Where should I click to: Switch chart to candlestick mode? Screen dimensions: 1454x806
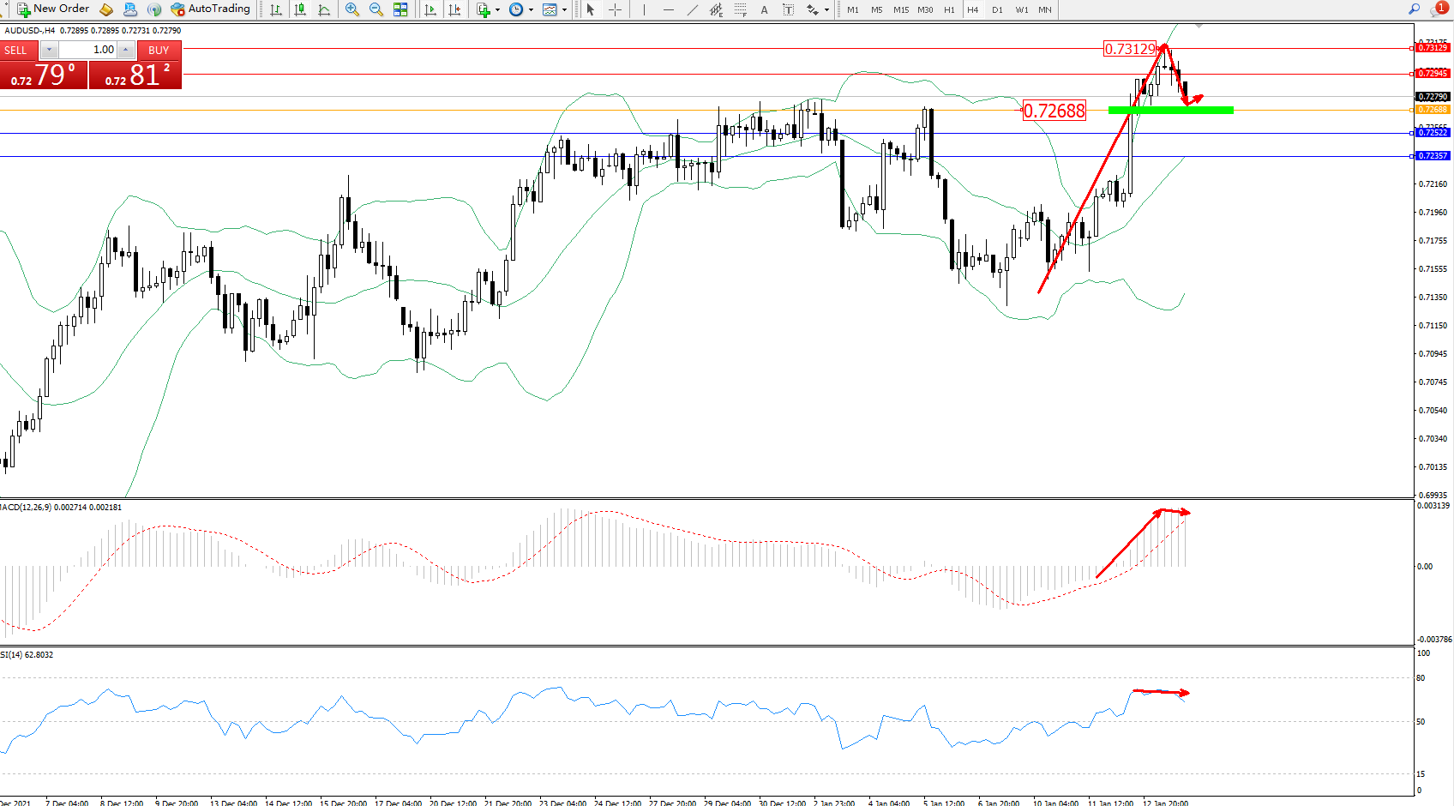click(x=300, y=9)
